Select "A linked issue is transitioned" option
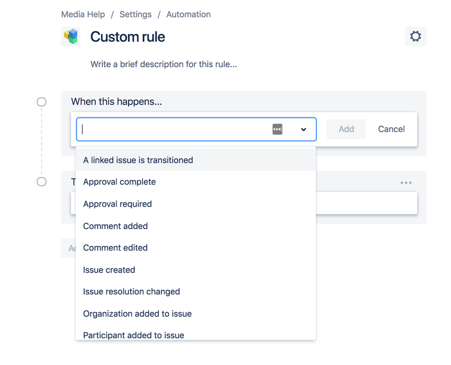 (x=138, y=160)
